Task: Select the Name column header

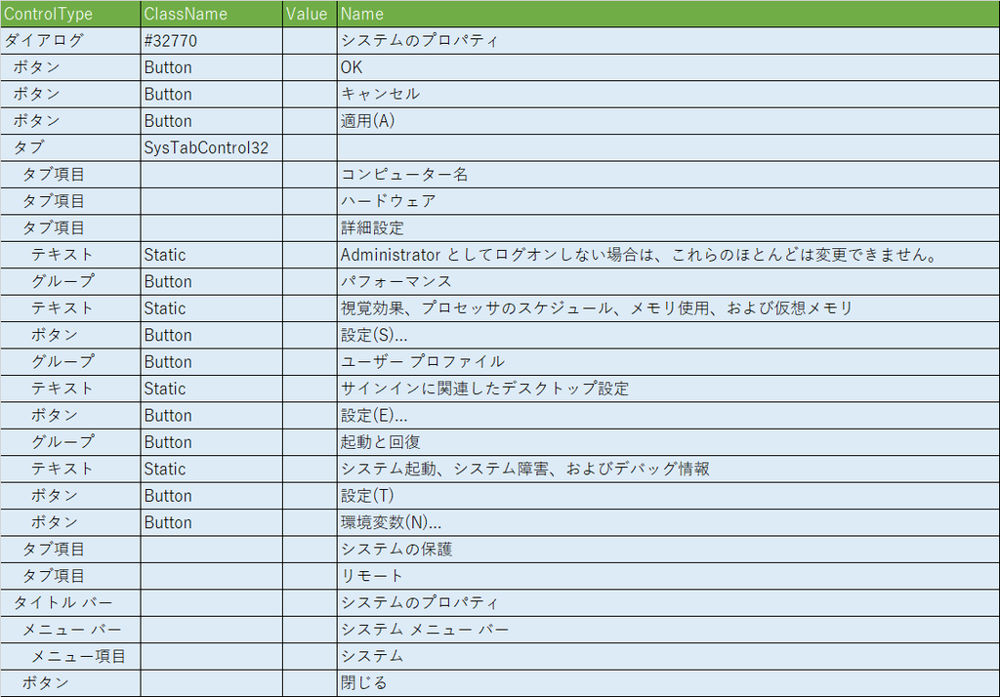Action: (x=668, y=14)
